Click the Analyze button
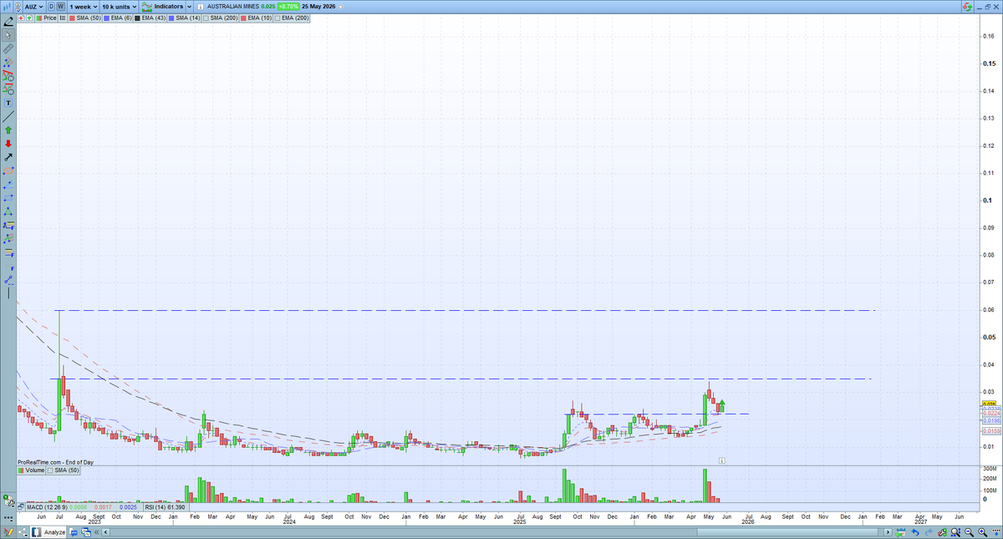The image size is (1003, 539). 48,531
